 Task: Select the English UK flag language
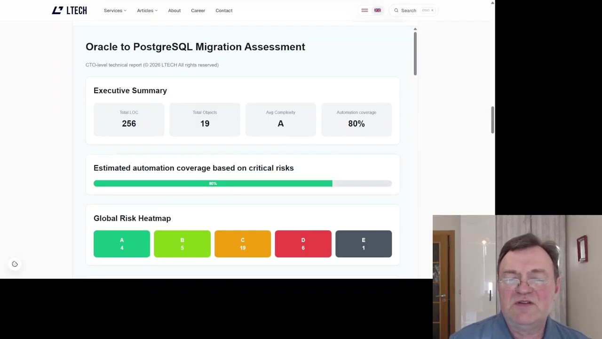tap(377, 10)
